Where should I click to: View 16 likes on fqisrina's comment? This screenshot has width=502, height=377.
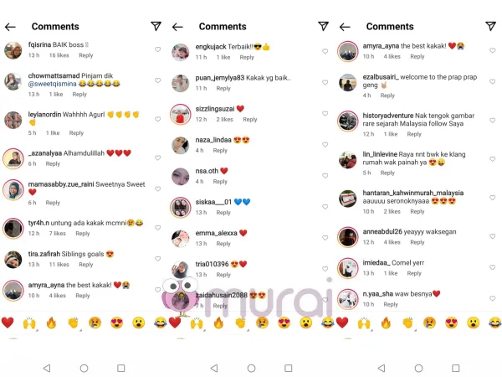click(x=59, y=55)
